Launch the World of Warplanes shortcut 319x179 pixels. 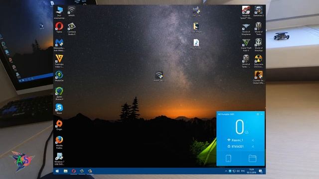(246, 29)
